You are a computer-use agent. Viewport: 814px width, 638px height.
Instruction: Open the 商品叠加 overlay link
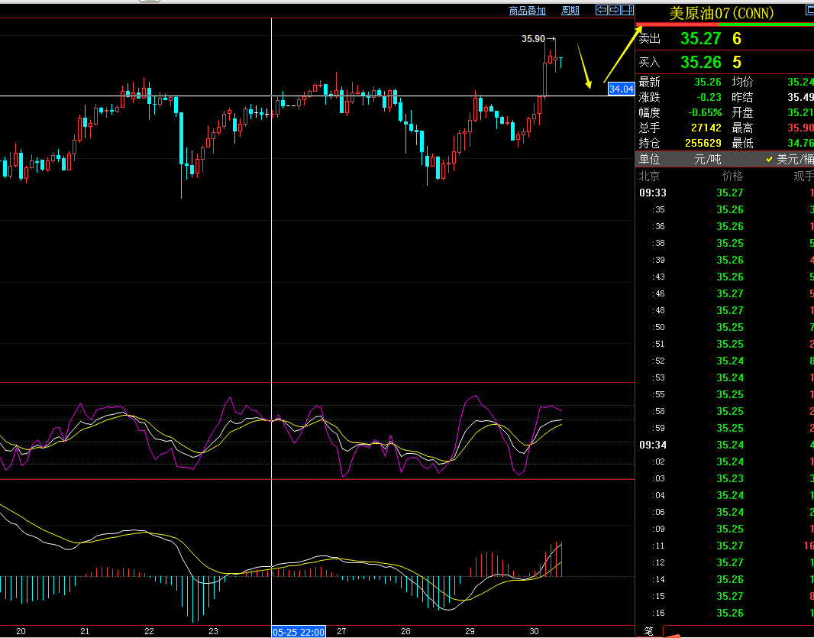click(528, 11)
